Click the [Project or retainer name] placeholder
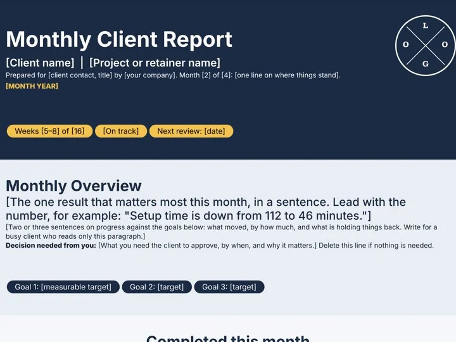The width and height of the screenshot is (456, 342). tap(155, 63)
